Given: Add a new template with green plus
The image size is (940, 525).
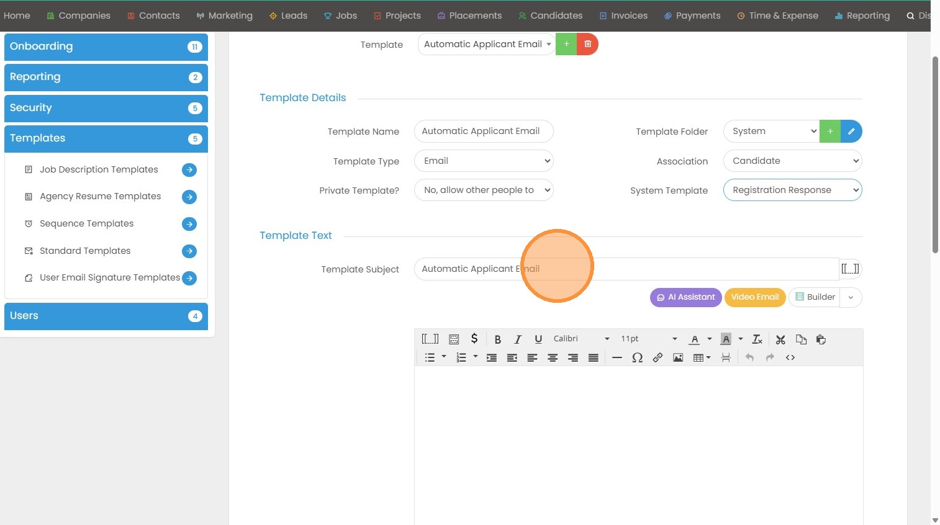Looking at the screenshot, I should tap(566, 44).
